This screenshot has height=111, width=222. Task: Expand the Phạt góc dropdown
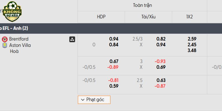tap(94, 100)
